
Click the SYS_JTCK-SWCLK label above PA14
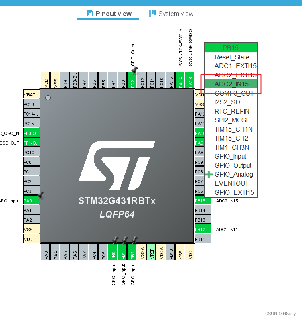(181, 47)
